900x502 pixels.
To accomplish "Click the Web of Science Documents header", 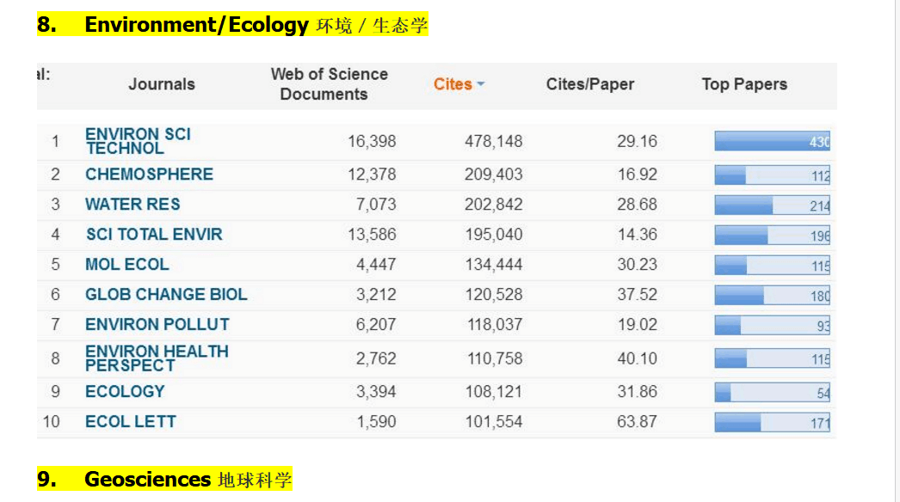I will click(329, 84).
